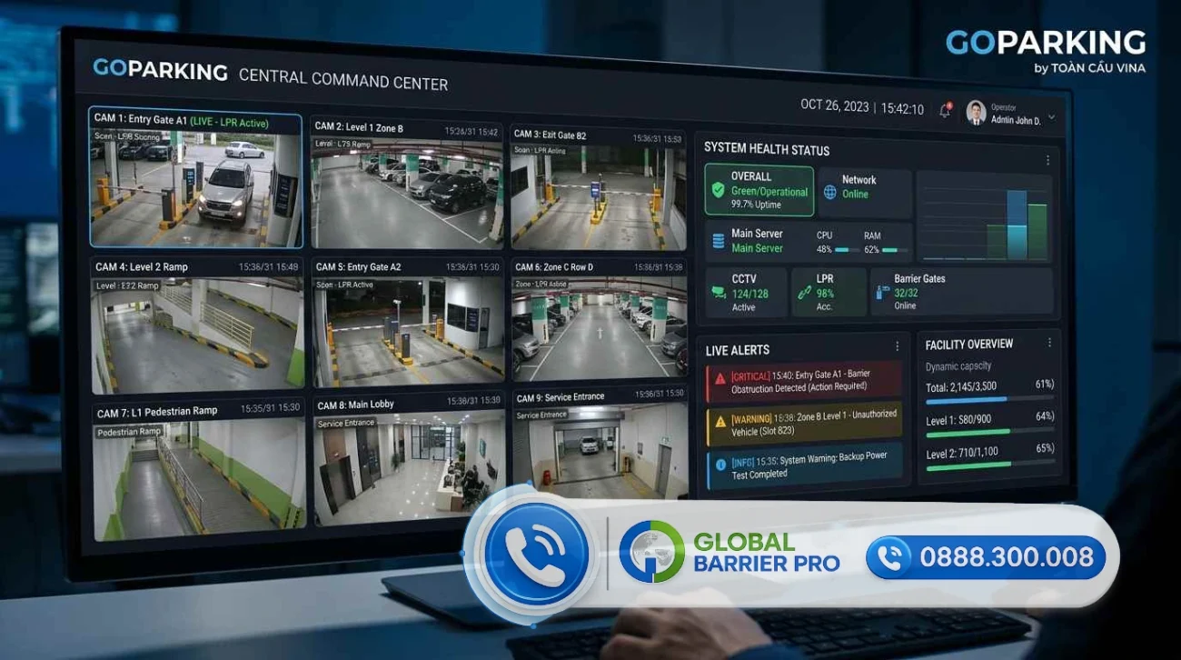
Task: Click the "Level 1: 580/900" label
Action: click(958, 420)
